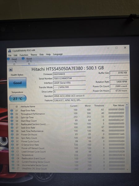Select the C: drive status tab

13,61
